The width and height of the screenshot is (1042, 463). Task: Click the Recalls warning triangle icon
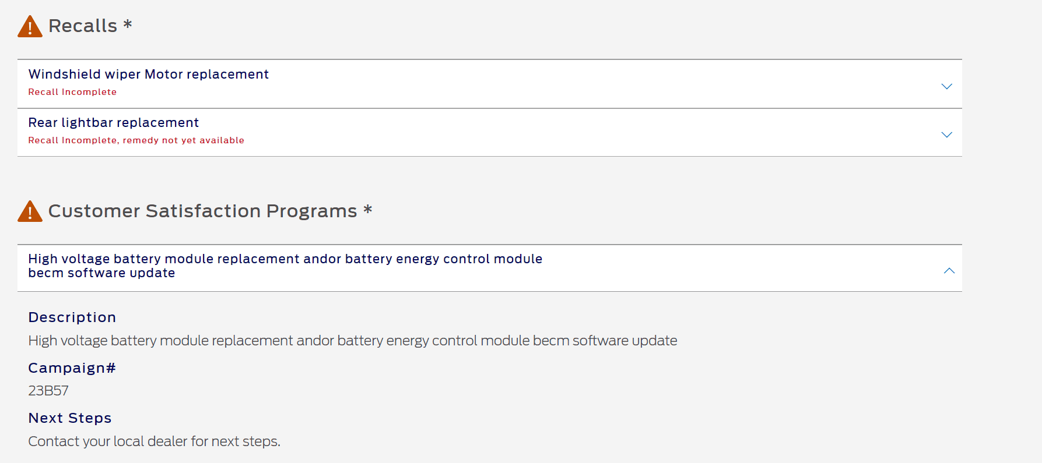(30, 27)
